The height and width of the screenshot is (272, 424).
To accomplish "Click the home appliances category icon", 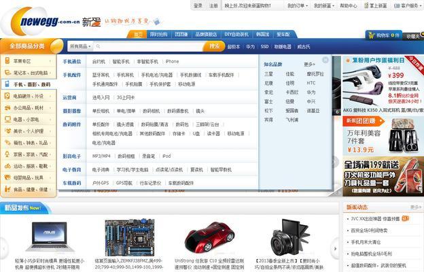I will click(7, 120).
